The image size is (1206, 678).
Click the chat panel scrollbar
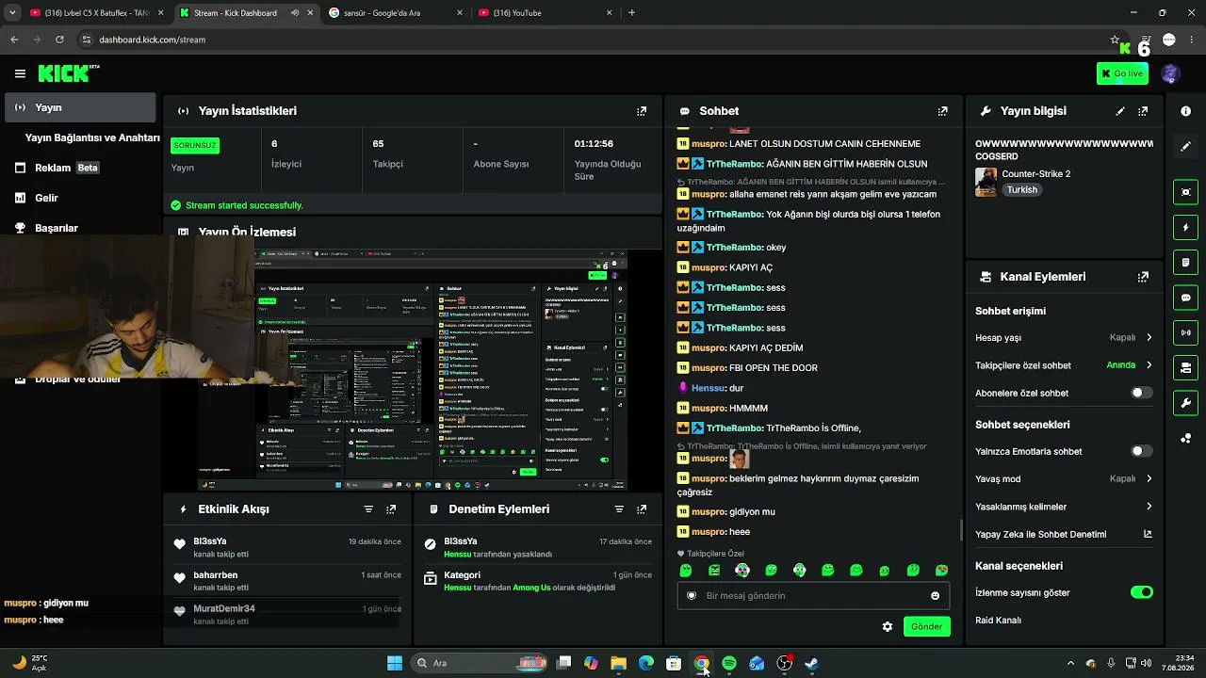click(x=961, y=530)
